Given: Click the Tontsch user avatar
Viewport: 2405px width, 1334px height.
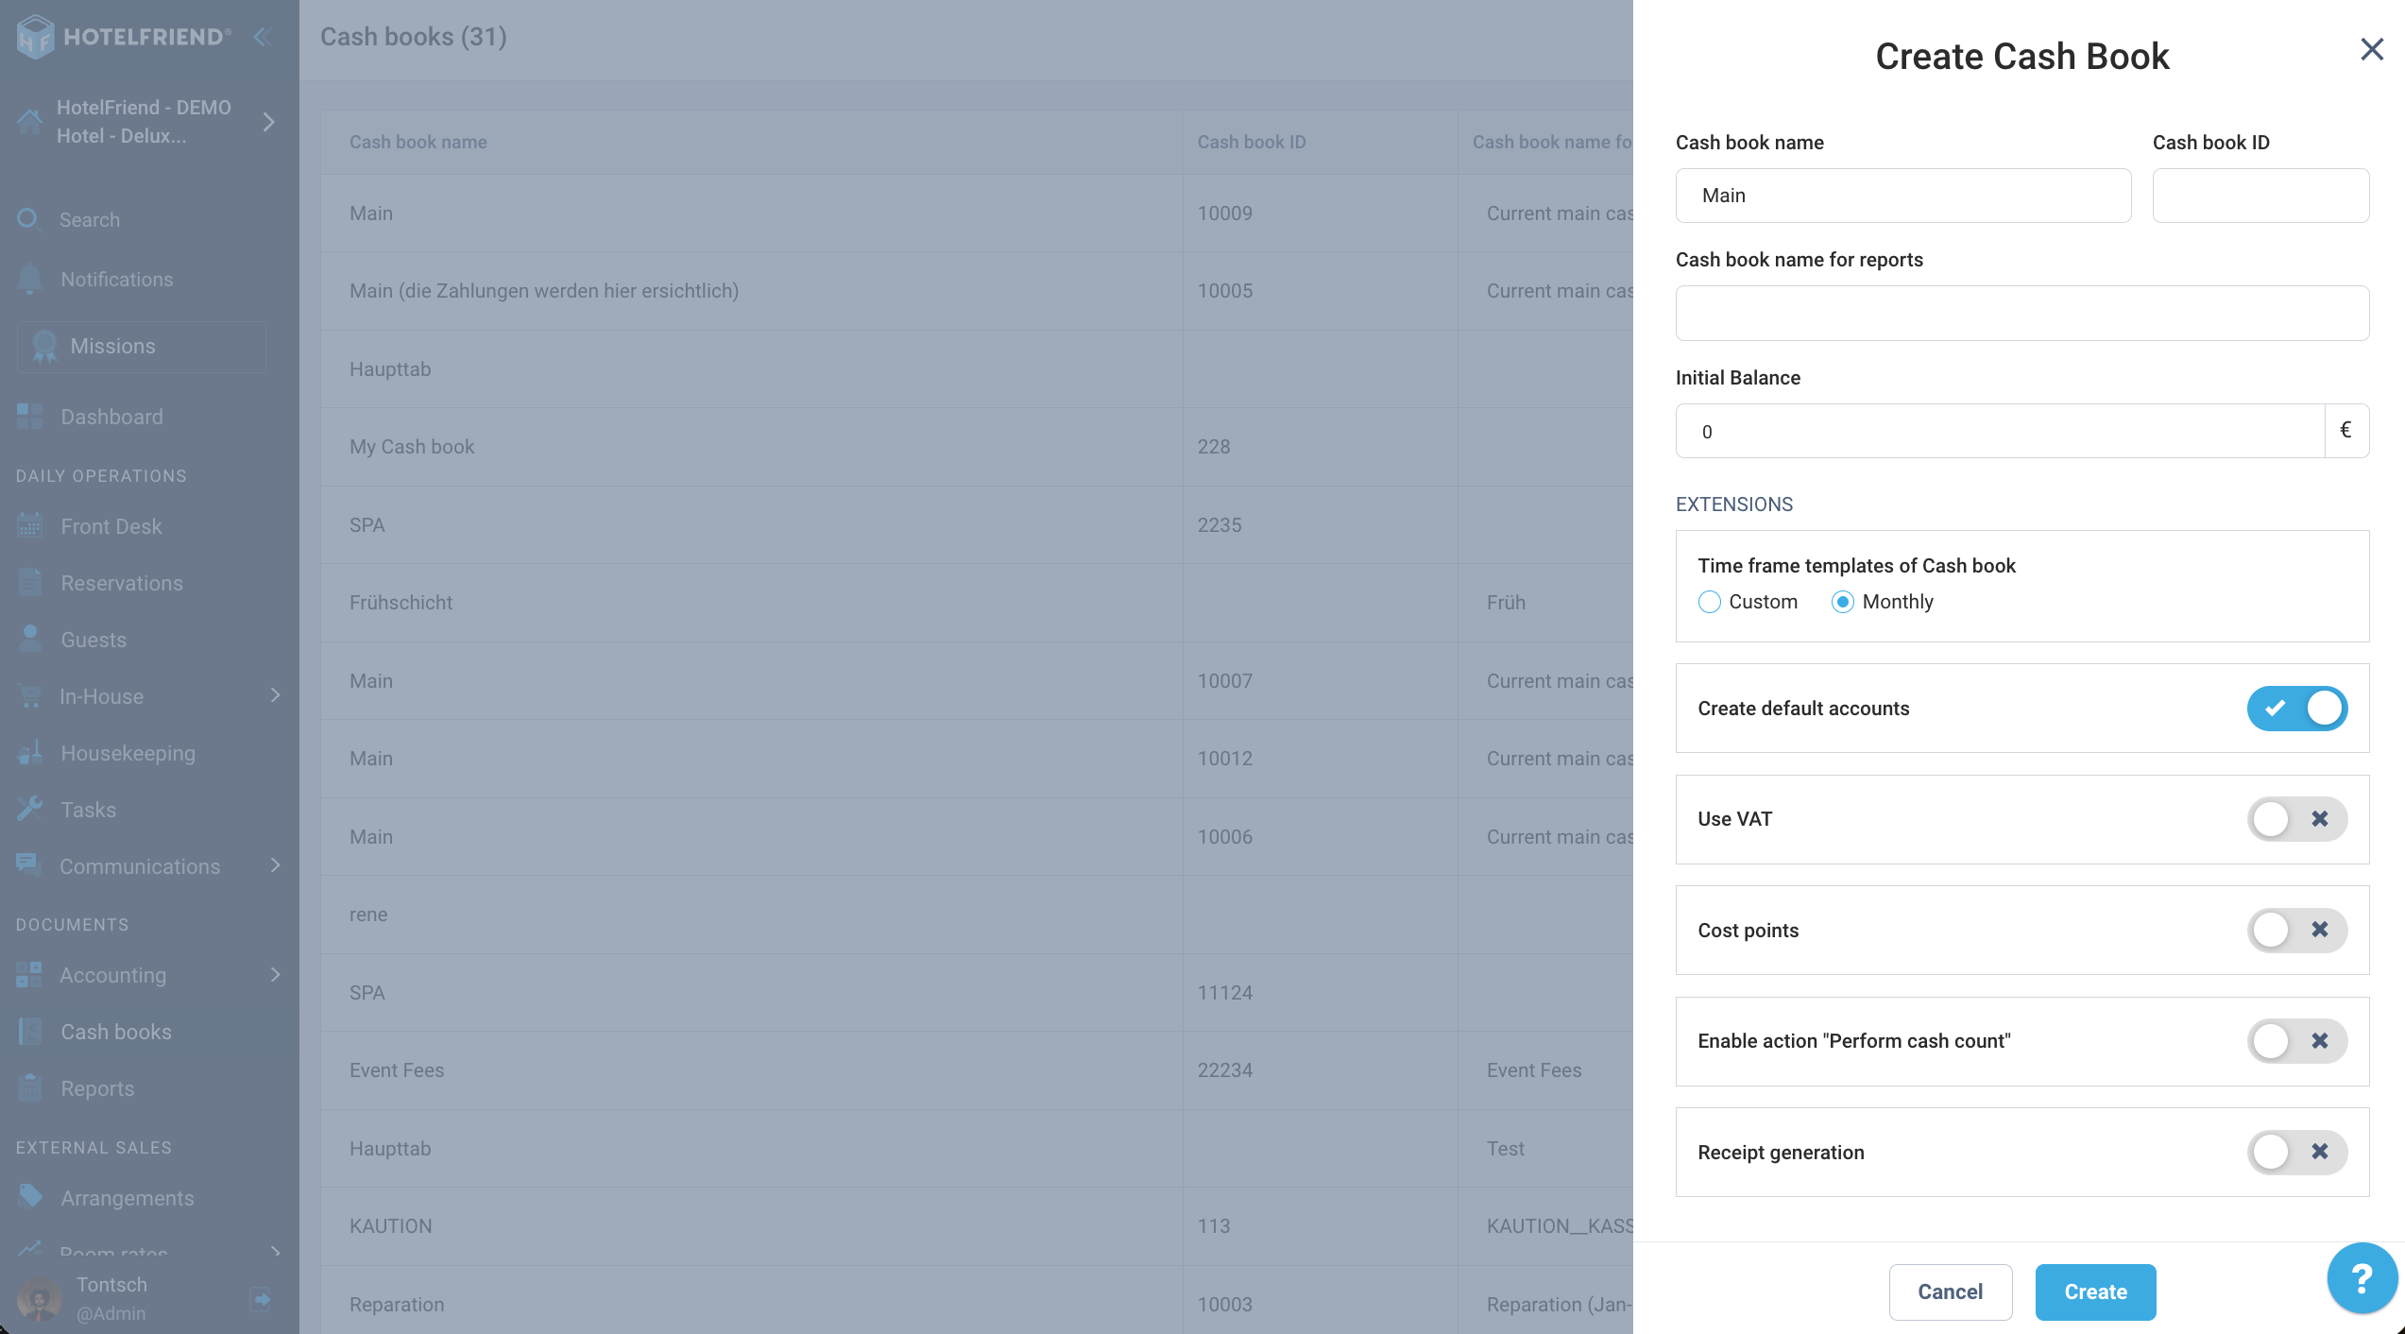Looking at the screenshot, I should tap(40, 1299).
